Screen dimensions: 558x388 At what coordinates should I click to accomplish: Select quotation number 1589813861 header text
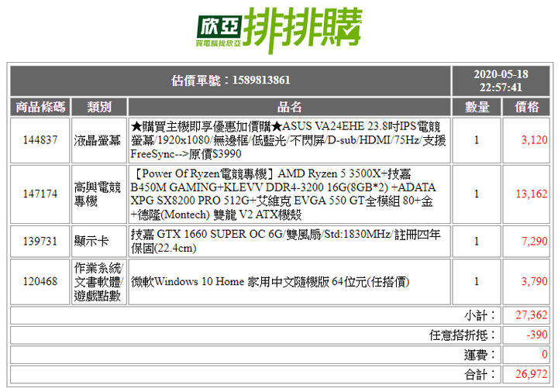click(231, 81)
